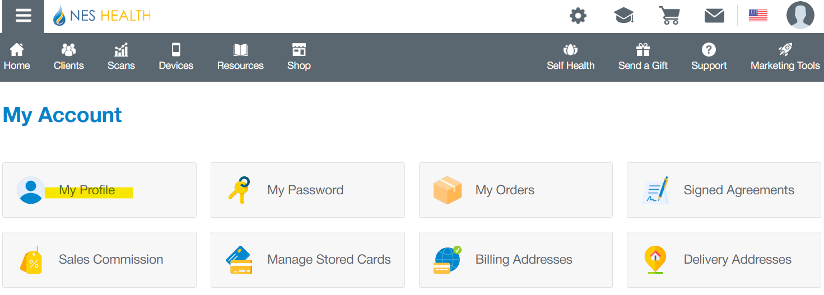The height and width of the screenshot is (295, 824).
Task: View My Orders
Action: point(516,190)
